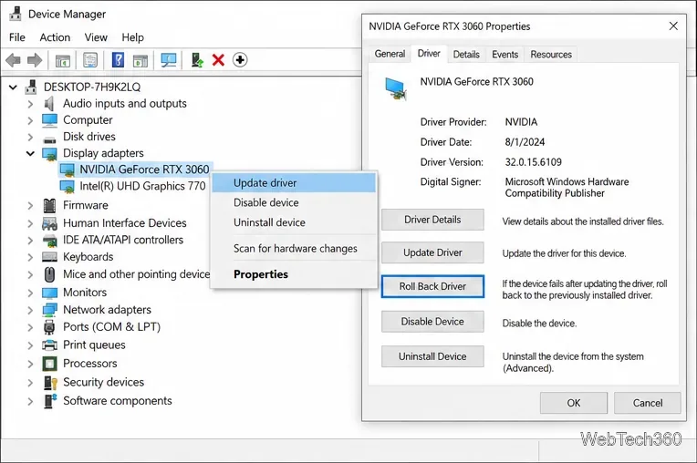Viewport: 697px width, 463px height.
Task: Click the circled plus add hardware toolbar icon
Action: click(x=240, y=60)
